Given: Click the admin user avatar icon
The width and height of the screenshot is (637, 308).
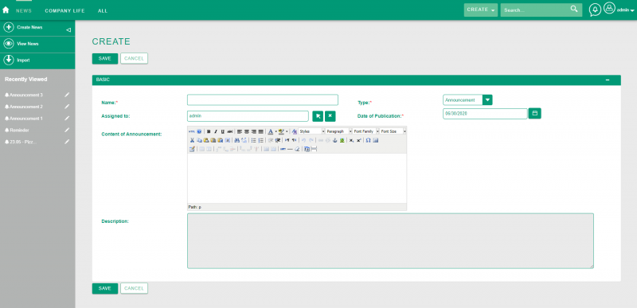Looking at the screenshot, I should 609,8.
